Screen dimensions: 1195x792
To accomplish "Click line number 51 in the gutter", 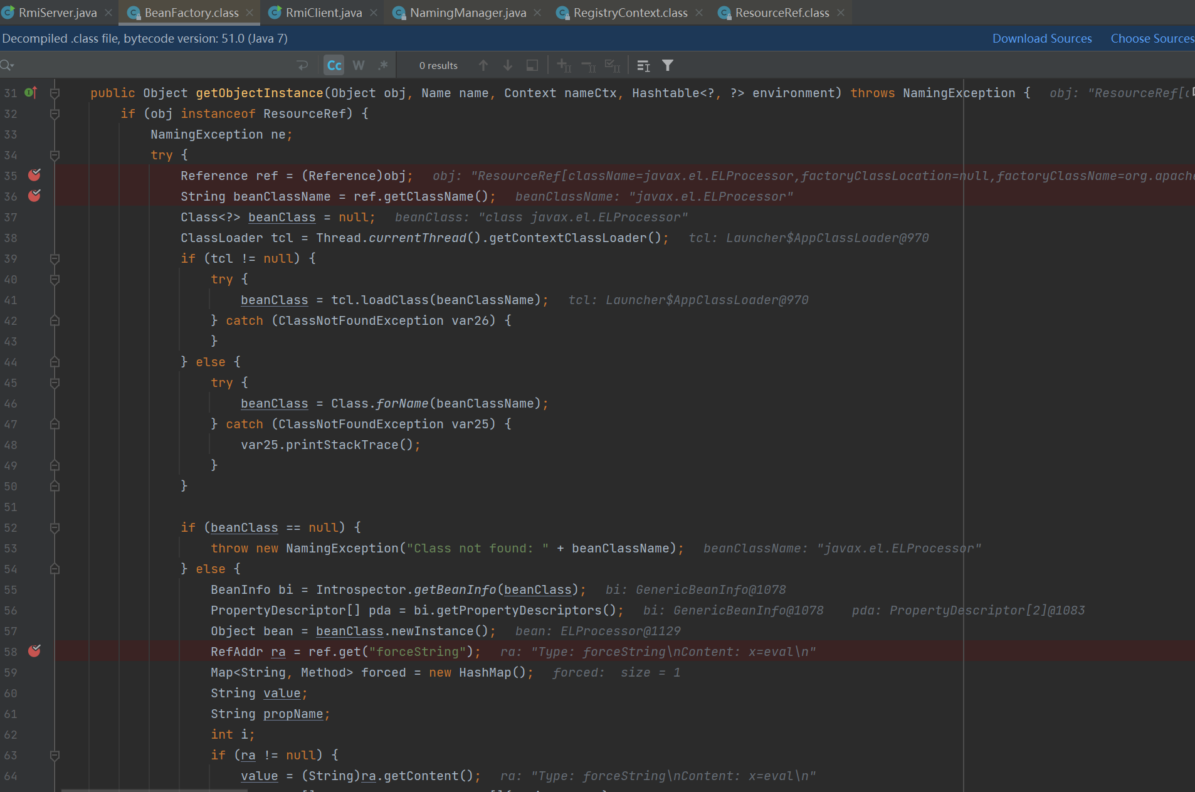I will click(11, 507).
